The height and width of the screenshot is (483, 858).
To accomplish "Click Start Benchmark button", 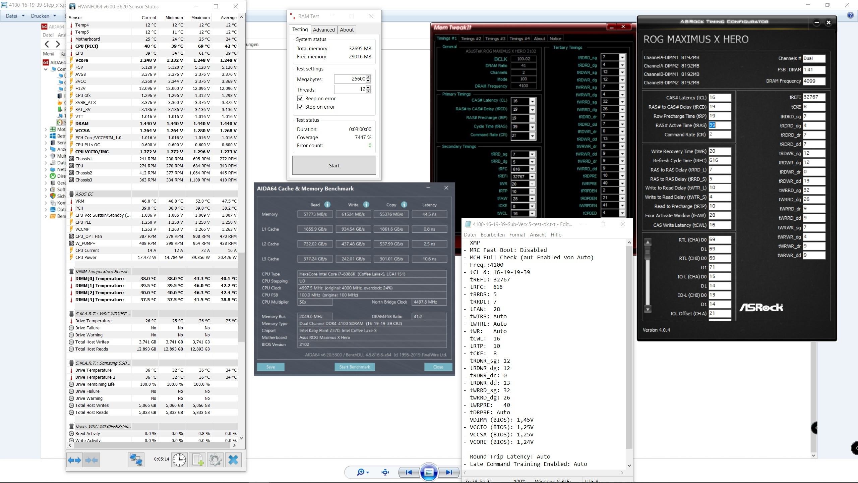I will (355, 367).
